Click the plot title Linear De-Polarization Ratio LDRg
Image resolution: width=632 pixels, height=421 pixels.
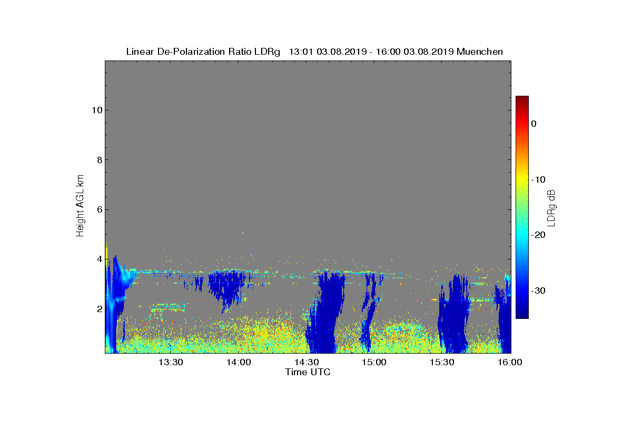[x=203, y=52]
